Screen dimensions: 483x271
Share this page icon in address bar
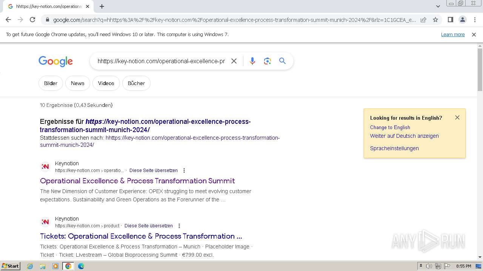coord(423,20)
